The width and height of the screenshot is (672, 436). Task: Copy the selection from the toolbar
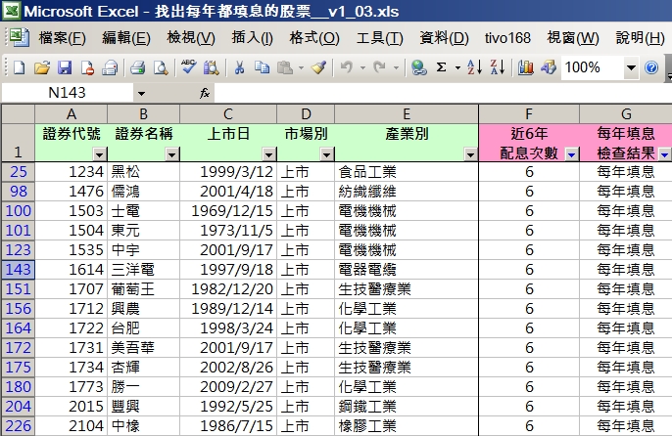coord(262,67)
